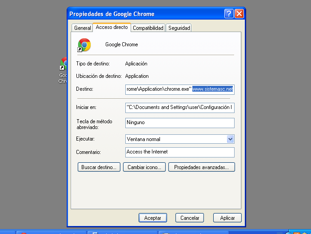Close the Propiedades de Google Chrome dialog
The image size is (311, 234).
pos(239,14)
